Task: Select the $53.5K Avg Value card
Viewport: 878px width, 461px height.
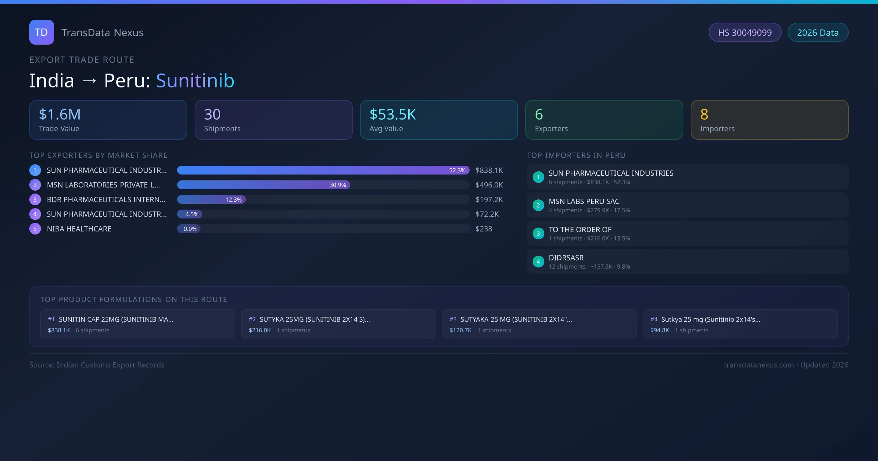Action: tap(439, 120)
